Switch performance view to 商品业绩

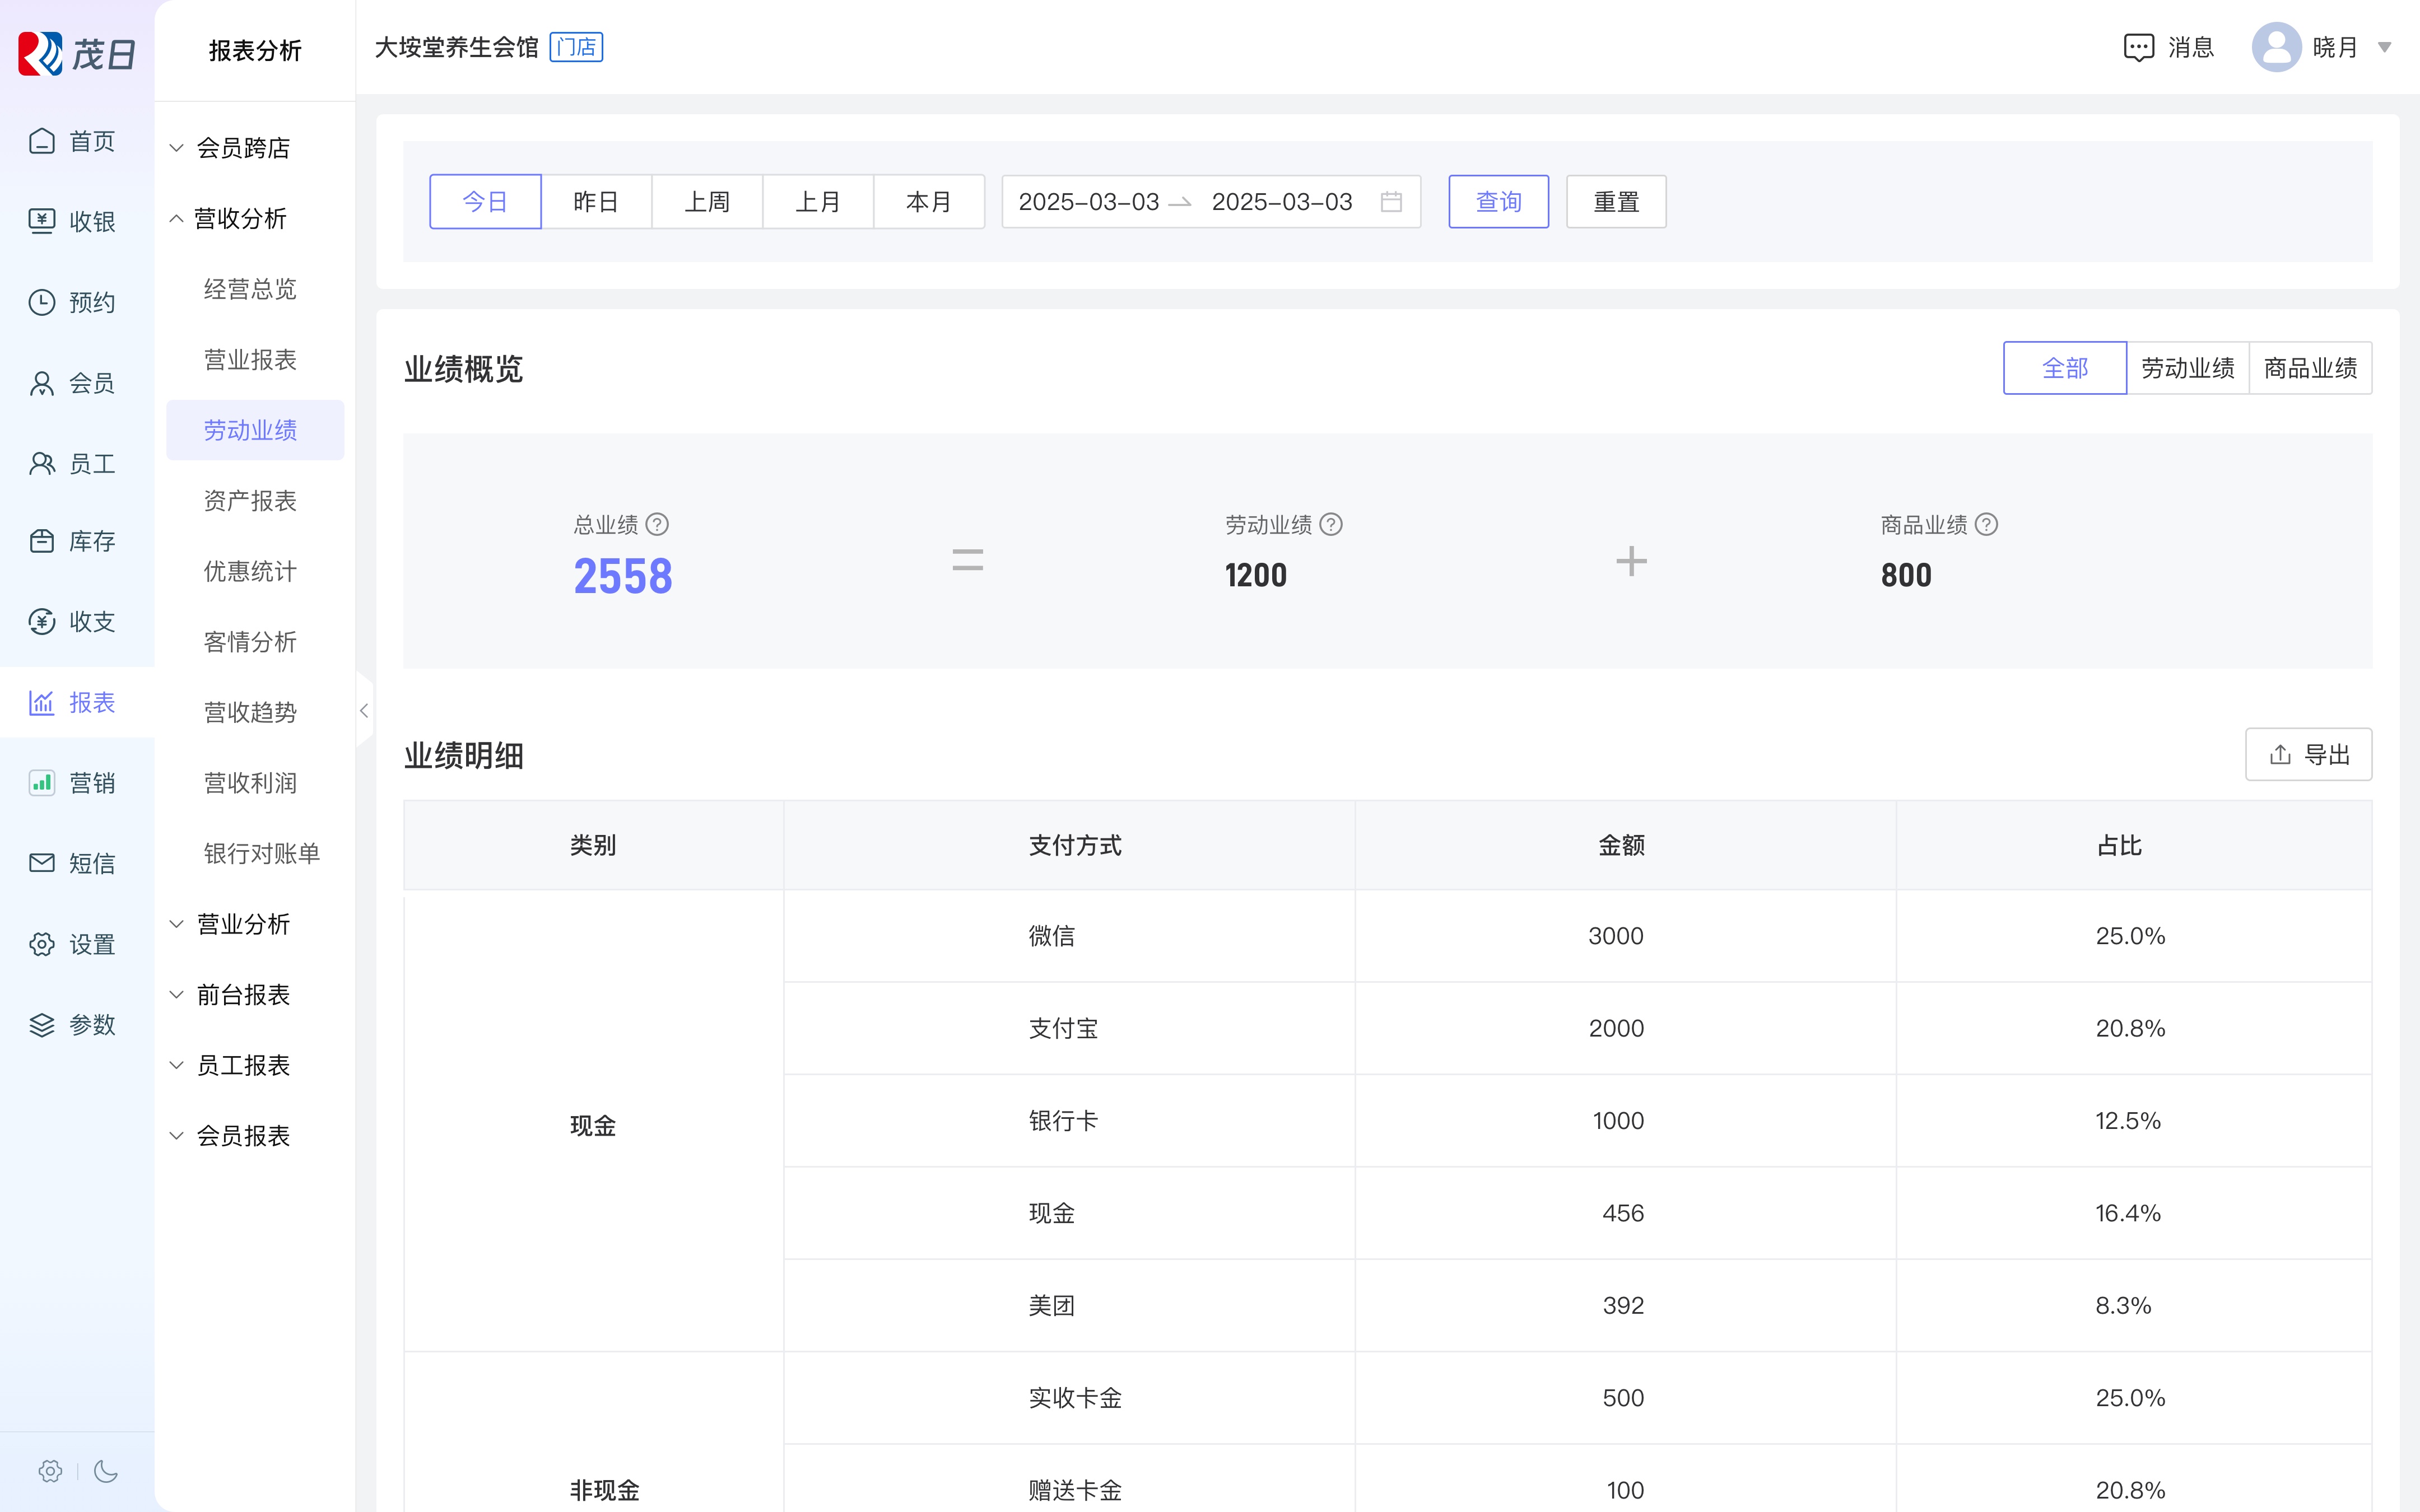(x=2310, y=368)
